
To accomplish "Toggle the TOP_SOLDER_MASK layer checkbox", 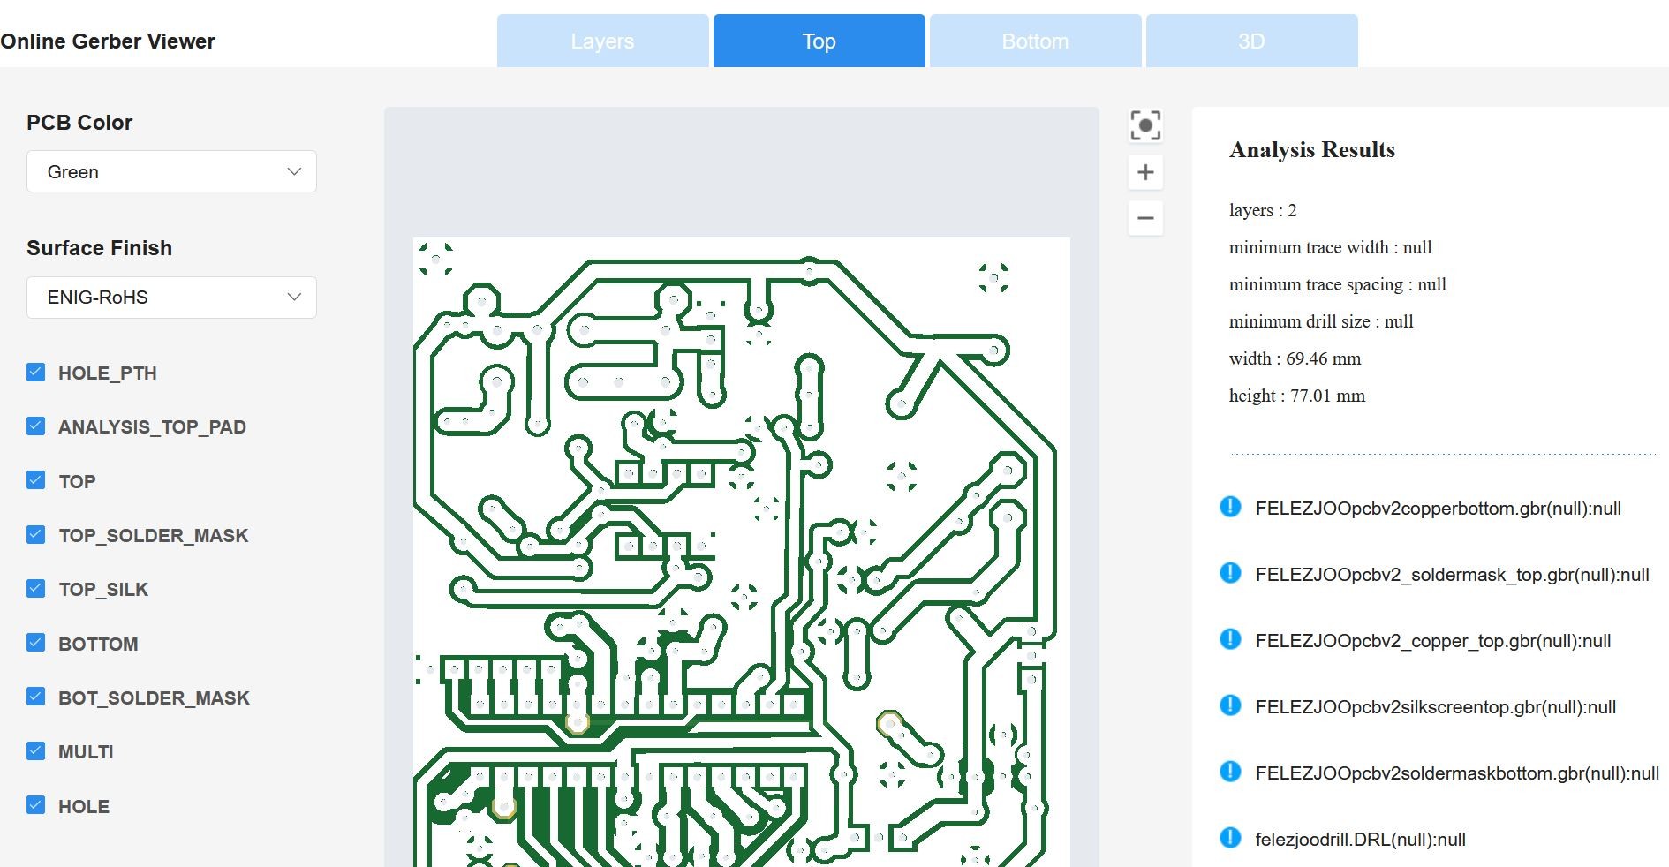I will click(36, 534).
